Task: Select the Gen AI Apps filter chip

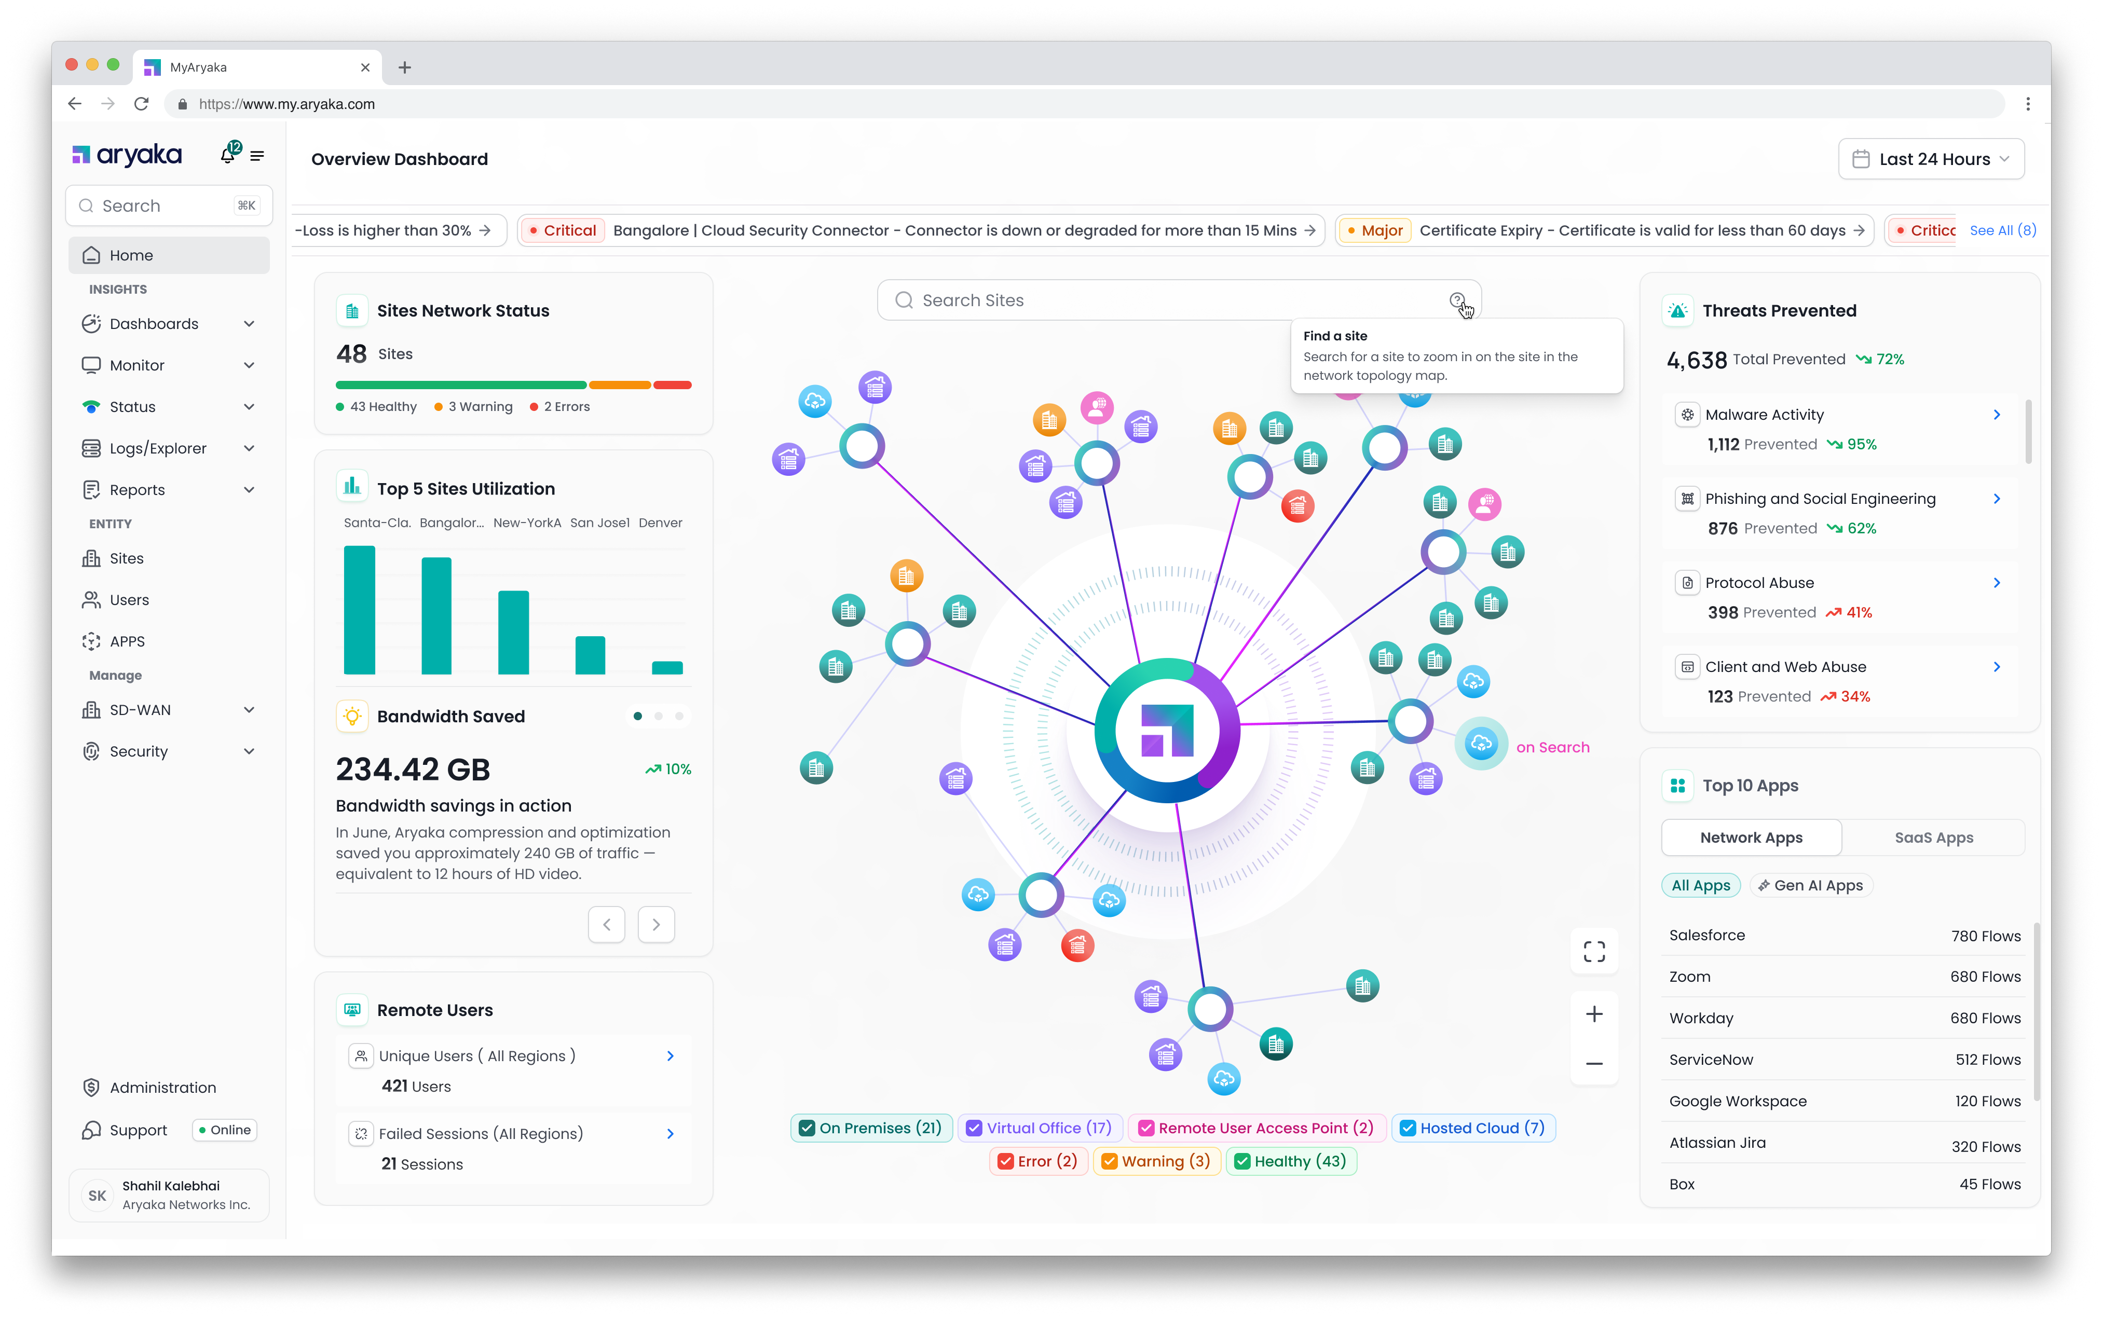Action: [x=1811, y=885]
